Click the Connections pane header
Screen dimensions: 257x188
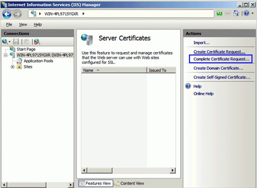tap(37, 33)
